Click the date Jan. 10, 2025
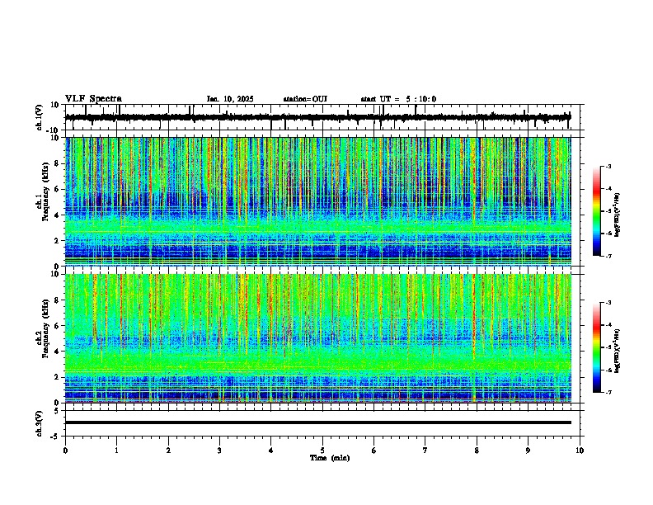653x505 pixels. point(230,99)
